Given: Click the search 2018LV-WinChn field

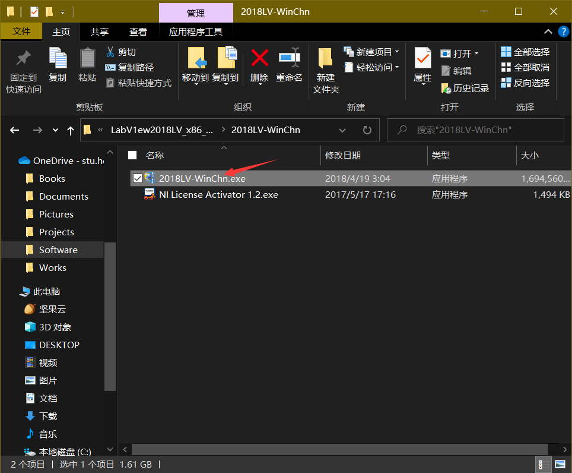Looking at the screenshot, I should pyautogui.click(x=476, y=130).
